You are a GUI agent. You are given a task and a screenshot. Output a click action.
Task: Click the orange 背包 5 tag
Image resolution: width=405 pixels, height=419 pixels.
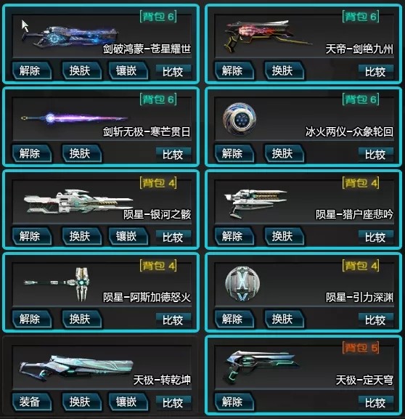click(361, 348)
